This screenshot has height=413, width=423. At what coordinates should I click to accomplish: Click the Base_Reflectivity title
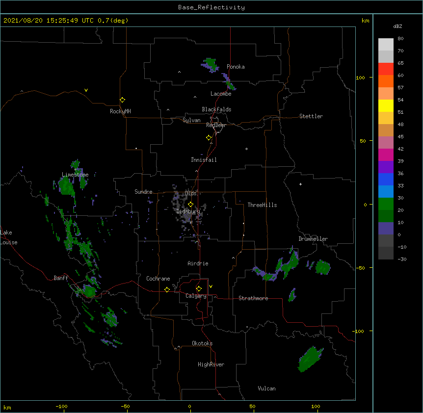tap(211, 7)
